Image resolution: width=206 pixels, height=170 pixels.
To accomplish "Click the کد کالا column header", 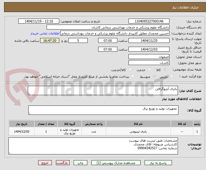I will [182, 124].
